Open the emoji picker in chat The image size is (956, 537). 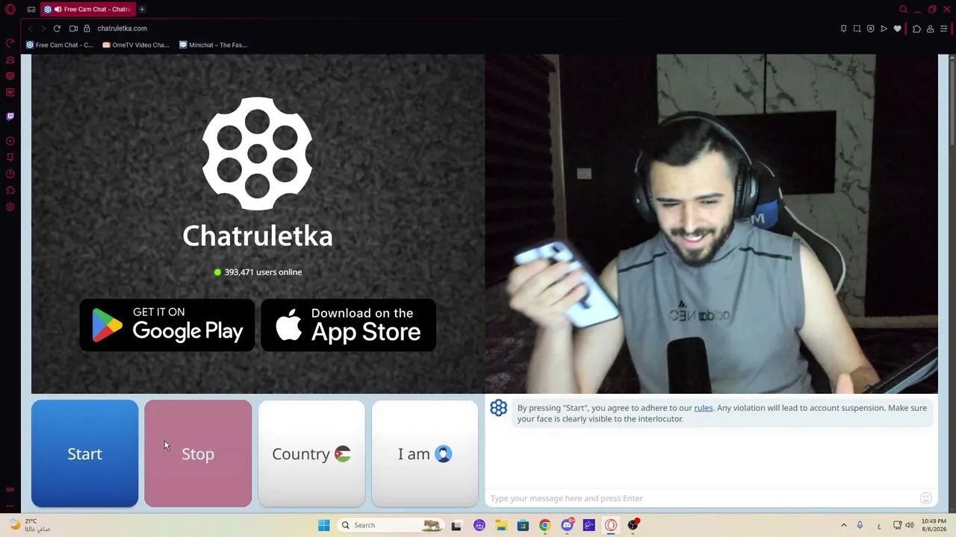[926, 498]
